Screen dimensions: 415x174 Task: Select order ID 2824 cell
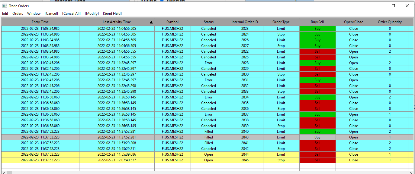[x=245, y=34]
